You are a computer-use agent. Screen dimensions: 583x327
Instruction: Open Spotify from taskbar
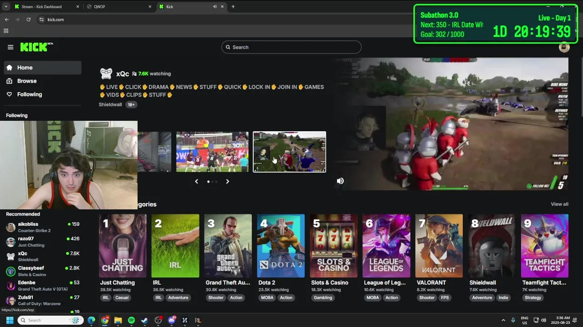click(x=131, y=320)
